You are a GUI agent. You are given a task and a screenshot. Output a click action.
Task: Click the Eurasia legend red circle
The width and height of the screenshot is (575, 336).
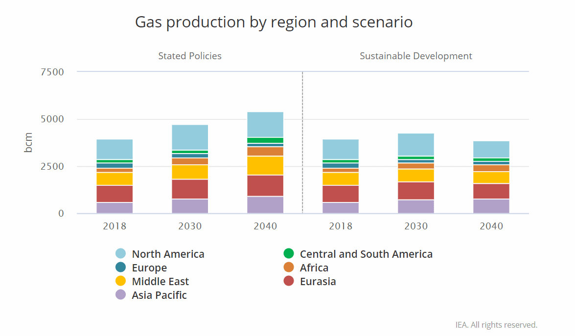[289, 281]
